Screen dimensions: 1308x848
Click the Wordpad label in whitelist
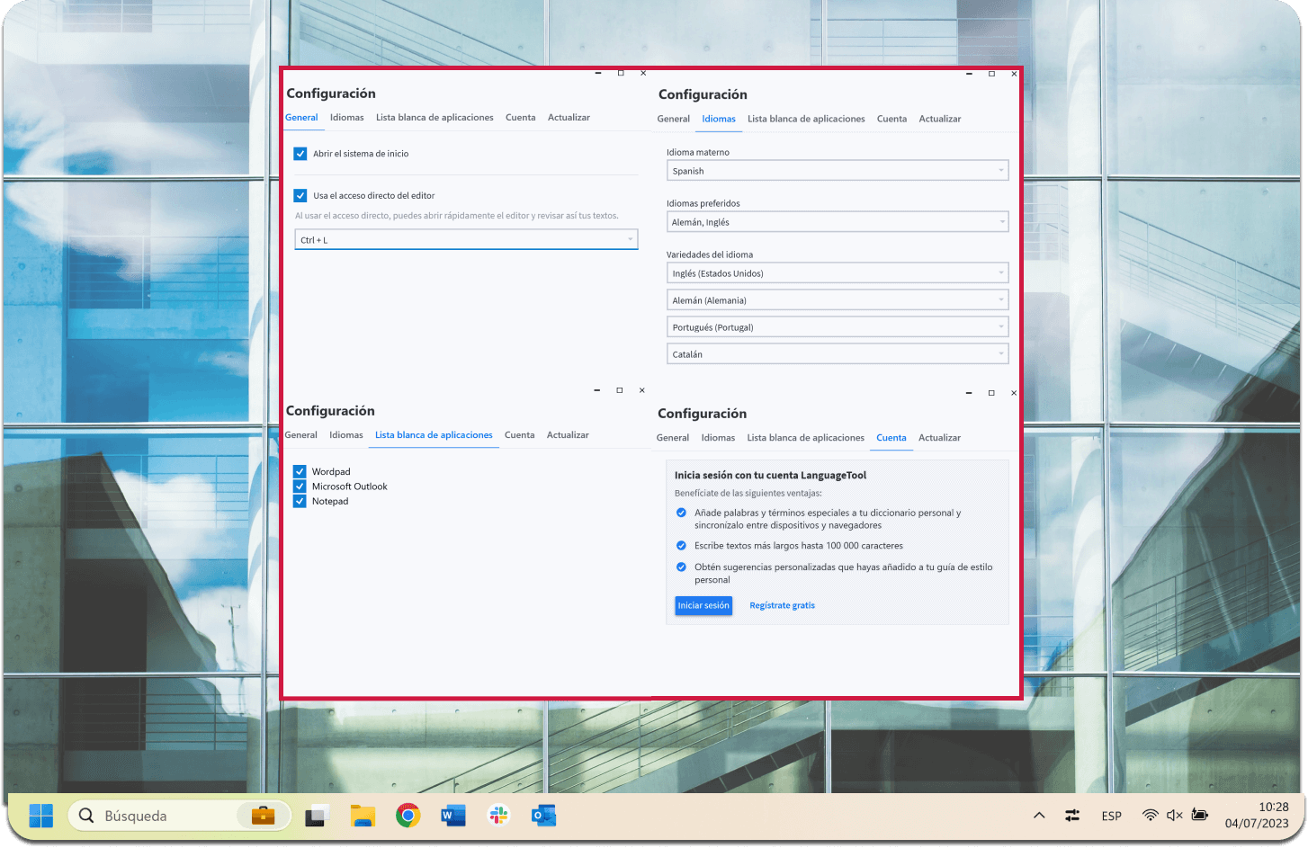pos(331,471)
